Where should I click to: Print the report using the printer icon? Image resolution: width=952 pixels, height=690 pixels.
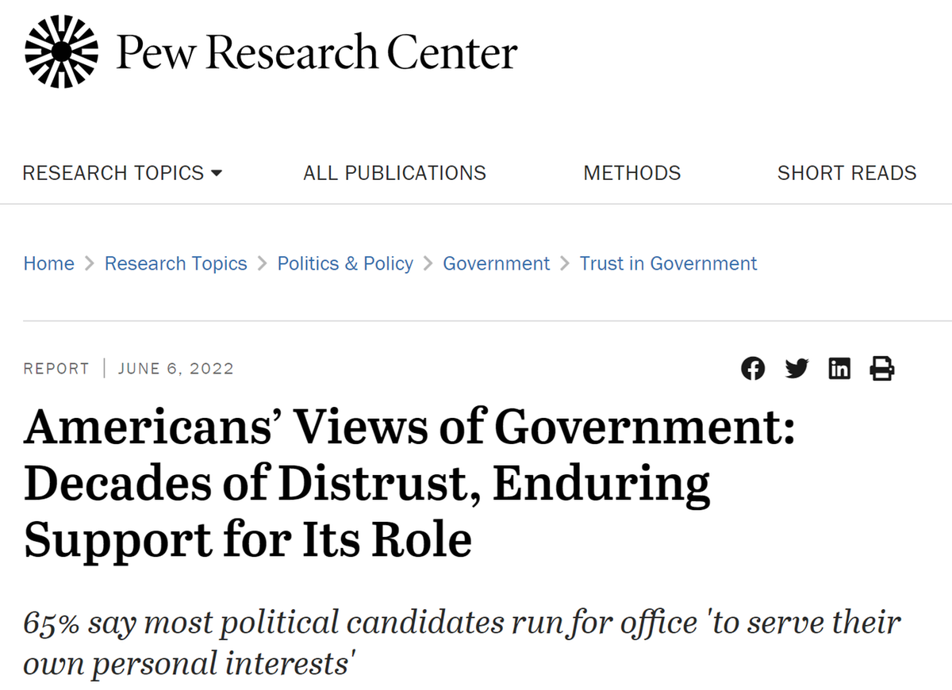pos(882,369)
